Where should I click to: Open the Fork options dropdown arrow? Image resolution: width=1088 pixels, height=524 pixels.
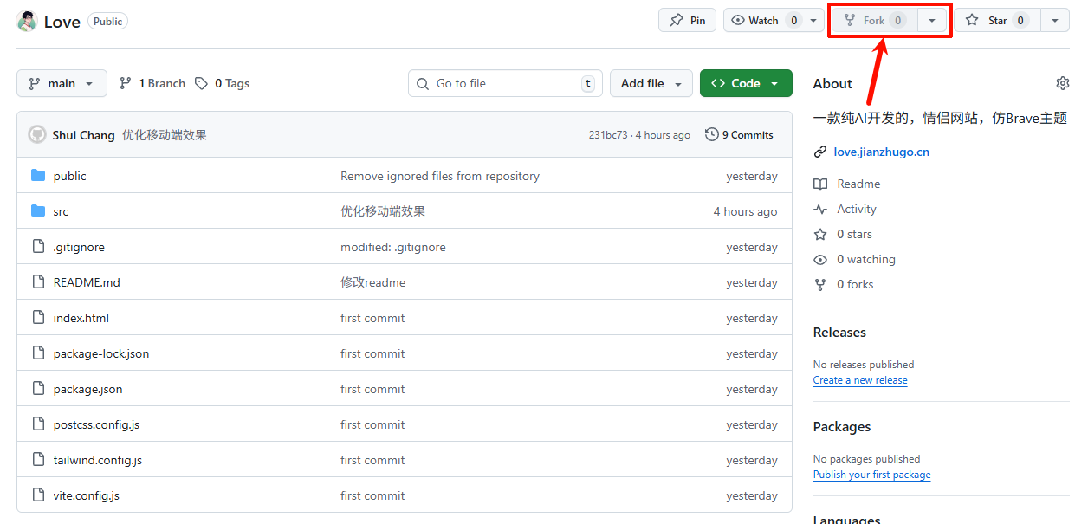coord(932,20)
